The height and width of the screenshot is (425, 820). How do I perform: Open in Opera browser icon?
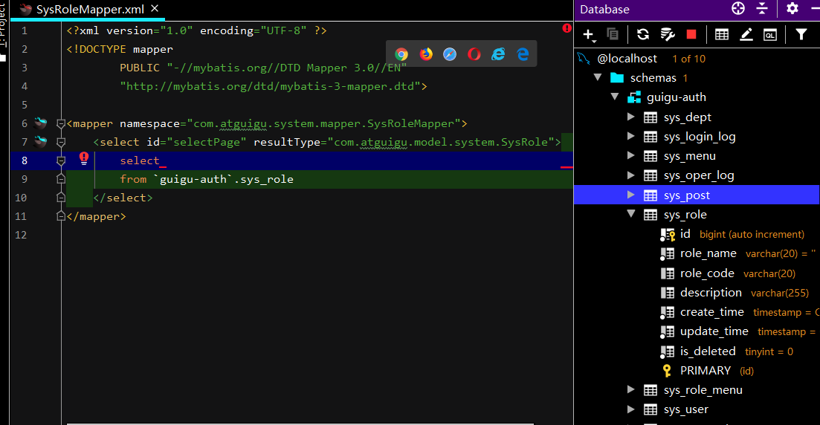[474, 53]
